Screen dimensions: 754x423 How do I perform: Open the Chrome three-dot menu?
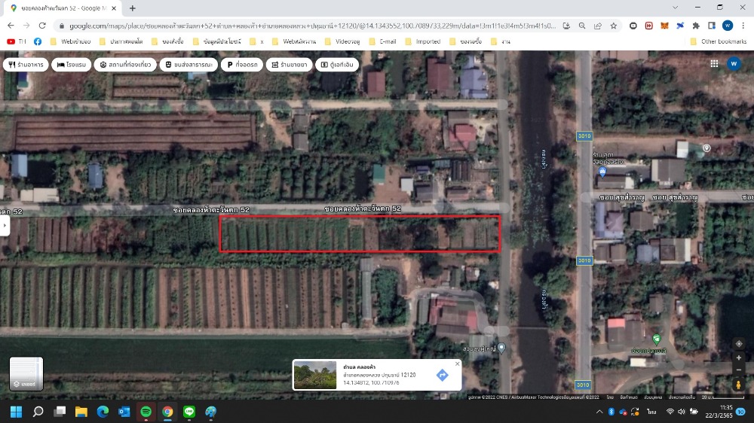[x=743, y=26]
